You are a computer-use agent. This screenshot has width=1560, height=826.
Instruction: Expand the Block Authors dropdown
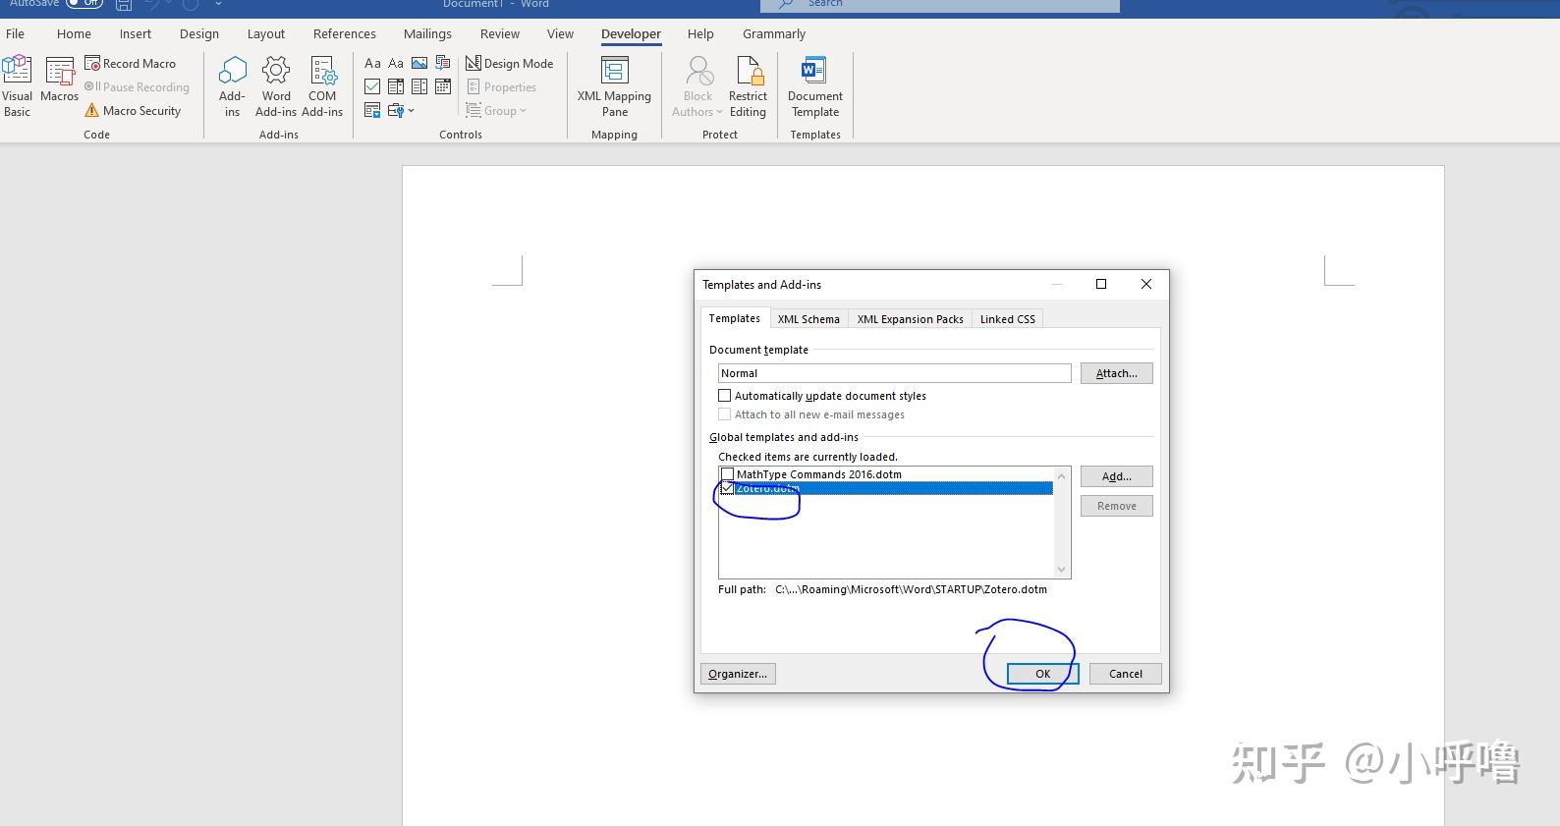click(x=697, y=86)
